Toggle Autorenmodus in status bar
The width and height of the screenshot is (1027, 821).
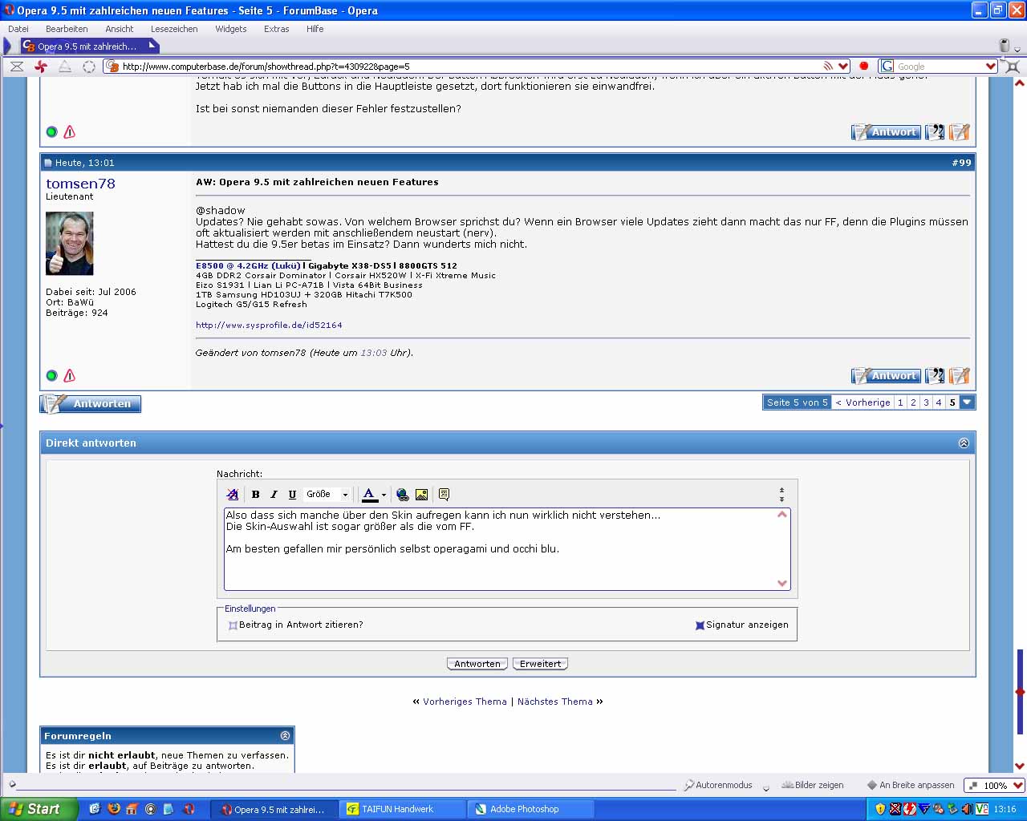[718, 786]
